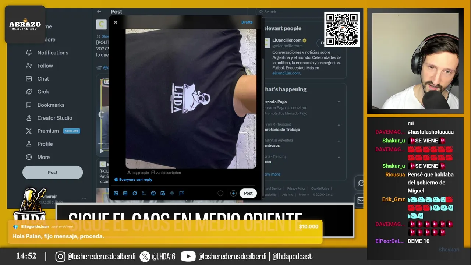Open account switcher options dots
471x265 pixels.
[84, 199]
